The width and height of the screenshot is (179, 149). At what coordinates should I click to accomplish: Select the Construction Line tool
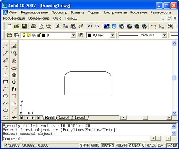click(5, 53)
